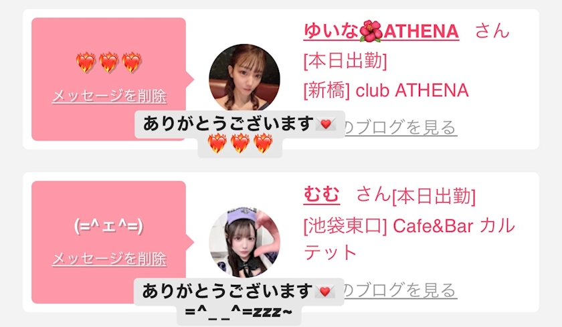Click the hibiscus emoji in ゆいな's name
562x327 pixels.
(371, 31)
